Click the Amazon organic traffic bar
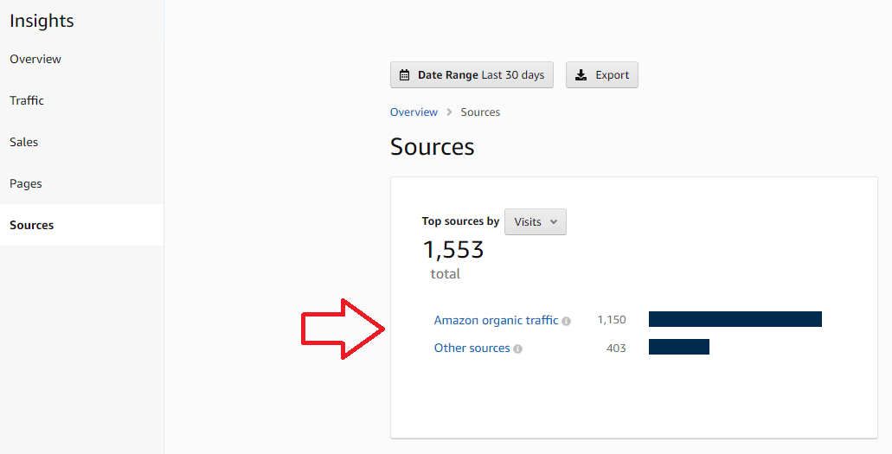 click(x=735, y=319)
